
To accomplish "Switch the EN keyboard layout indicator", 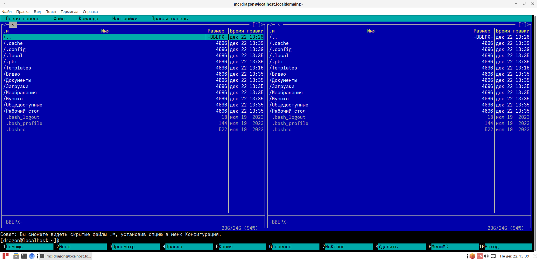I will click(480, 256).
